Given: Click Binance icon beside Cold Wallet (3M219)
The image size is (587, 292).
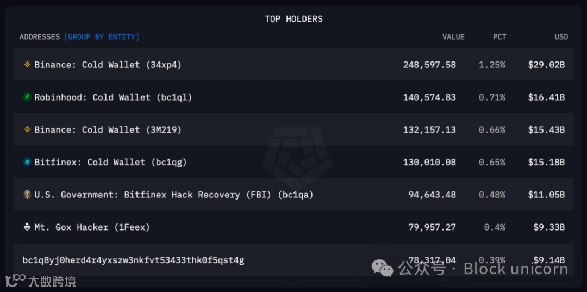Looking at the screenshot, I should pos(27,129).
